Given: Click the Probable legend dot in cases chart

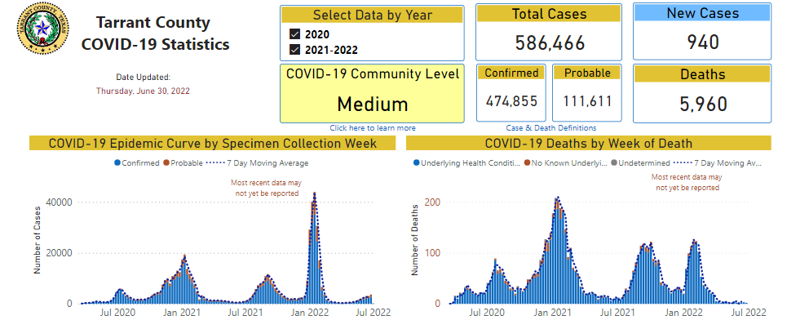Looking at the screenshot, I should (166, 163).
